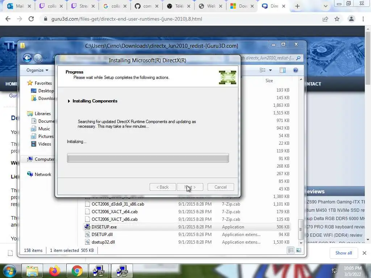Click the Next button in installer
Screen dimensions: 371x278
(x=190, y=187)
